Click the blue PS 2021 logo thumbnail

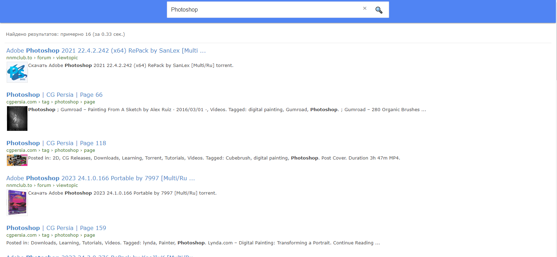(17, 72)
